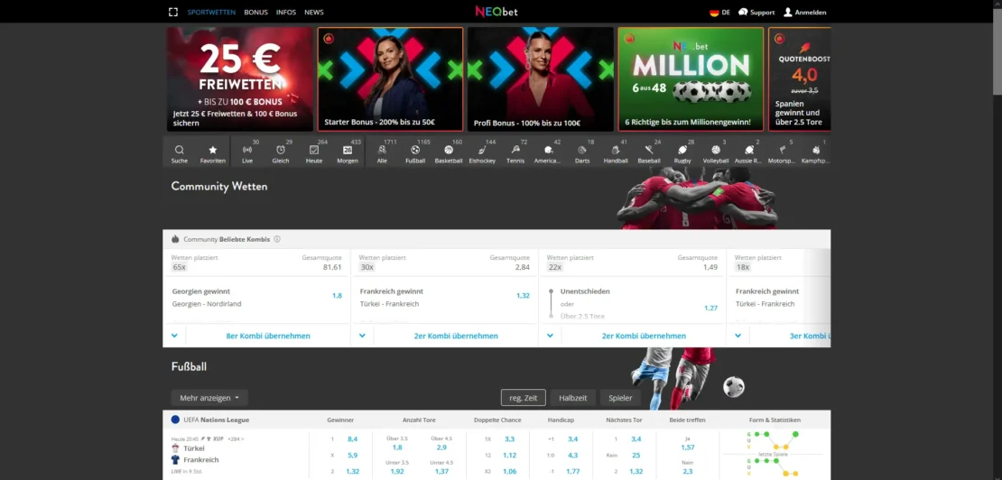The width and height of the screenshot is (1002, 480).
Task: Open the Infos menu item
Action: pyautogui.click(x=285, y=12)
